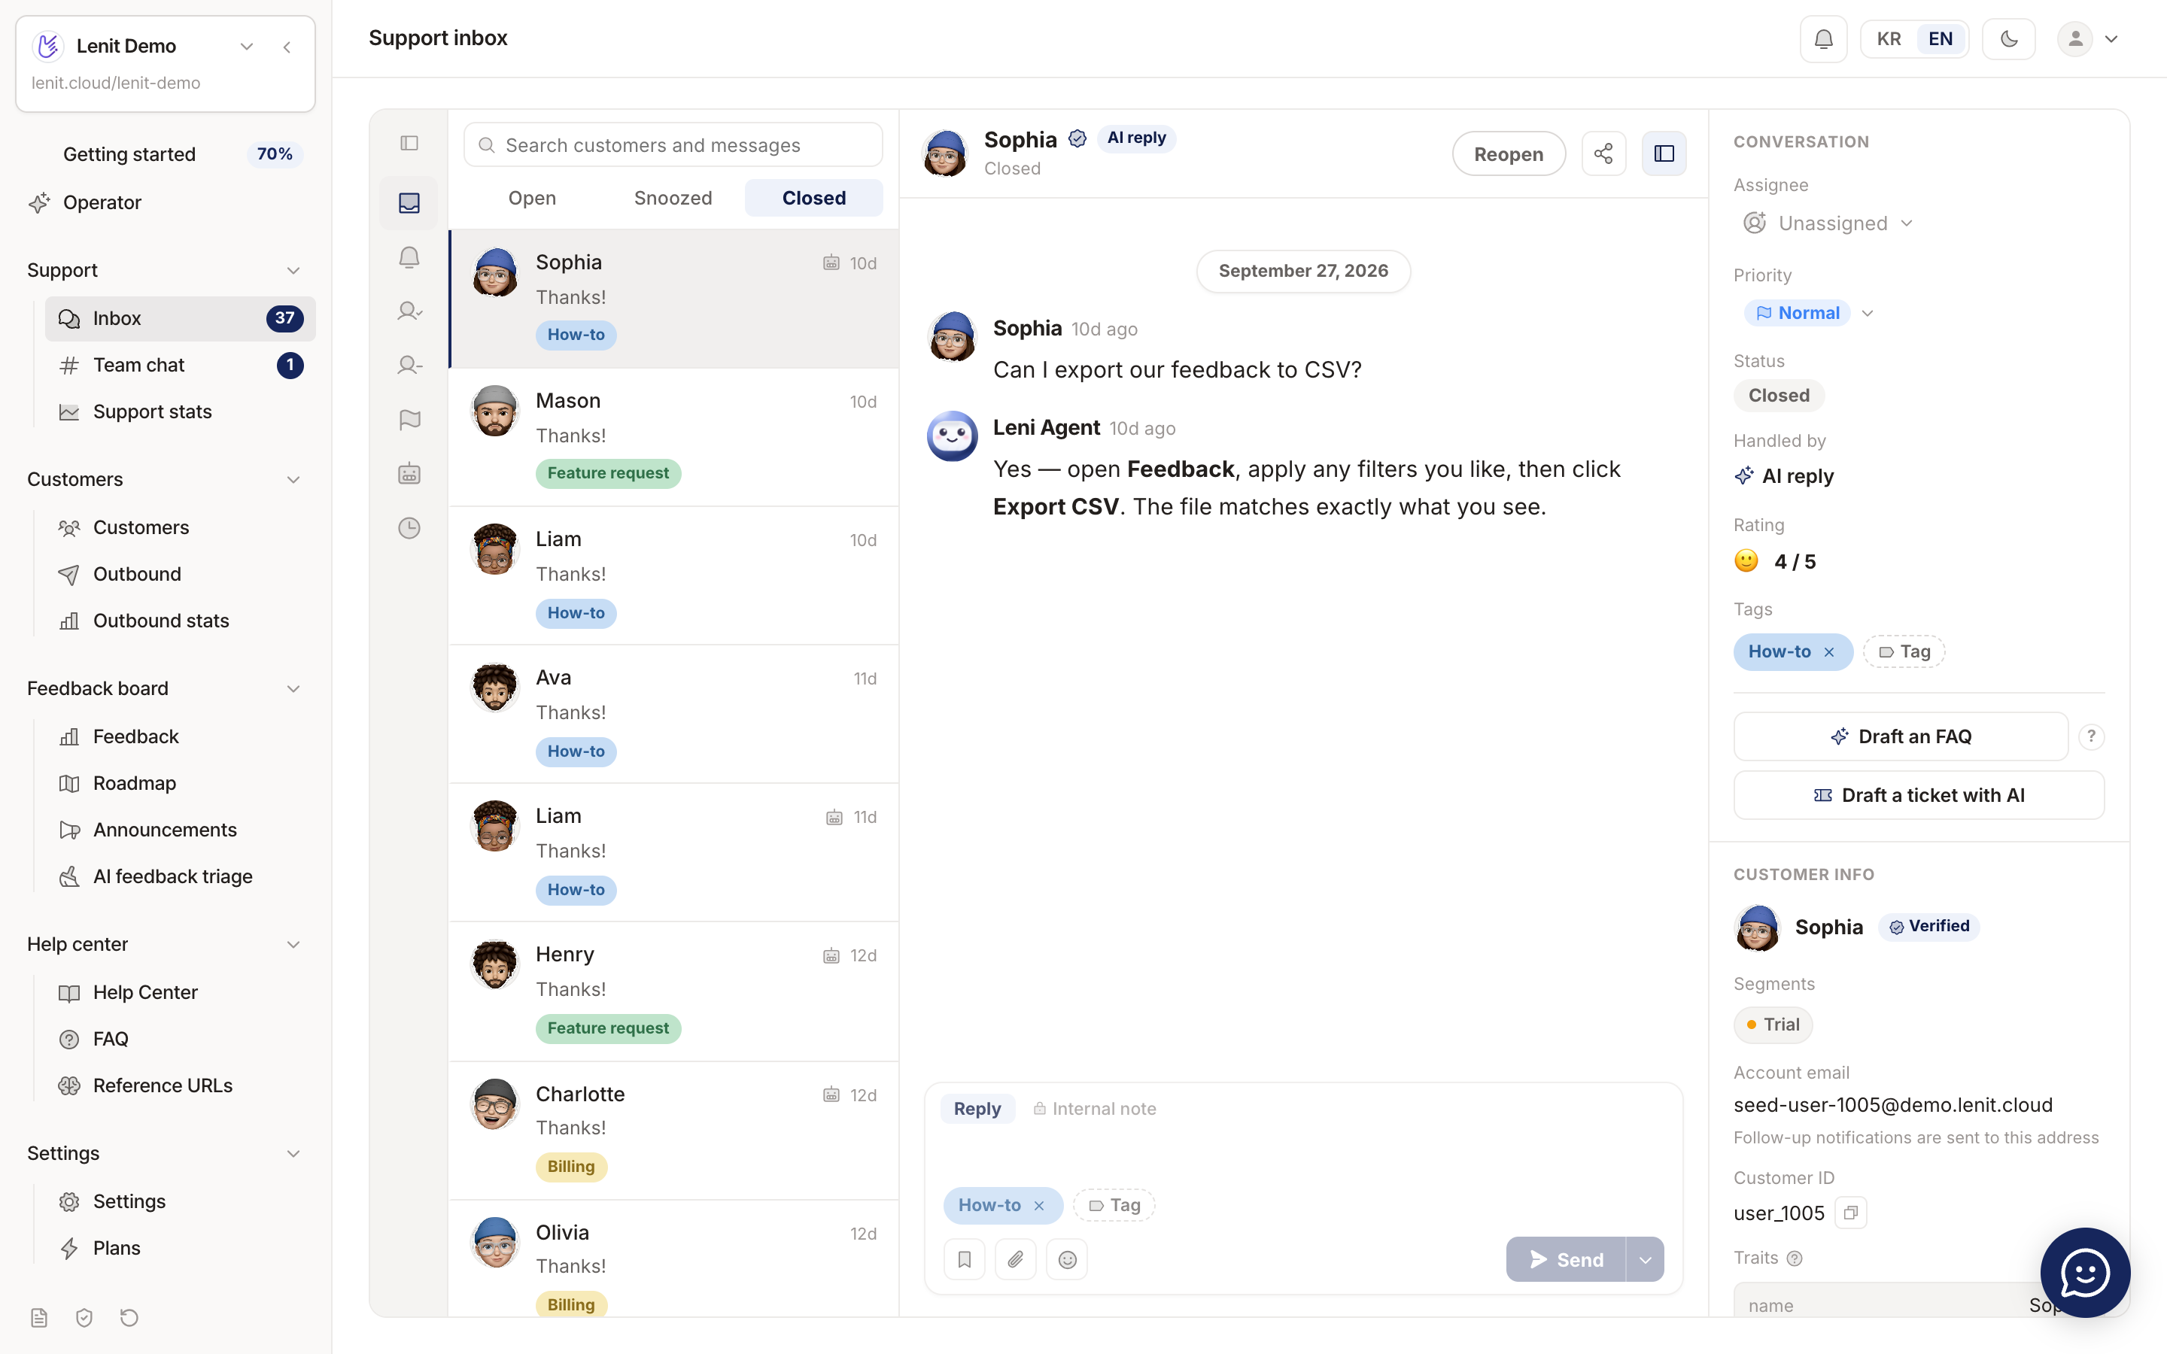Image resolution: width=2167 pixels, height=1354 pixels.
Task: Open the Assignee Unassigned dropdown
Action: pyautogui.click(x=1827, y=223)
